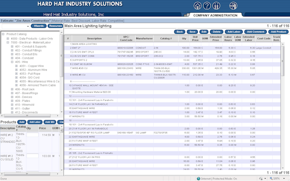Open the Wizards button
Screen dimensions: 290x181
tap(39, 26)
